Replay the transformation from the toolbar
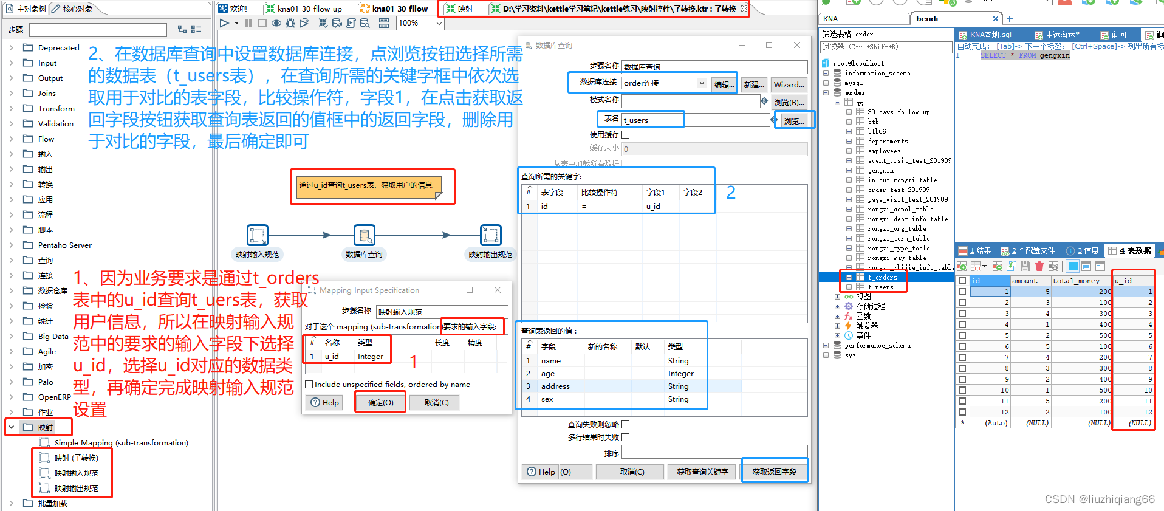Image resolution: width=1164 pixels, height=511 pixels. point(304,23)
